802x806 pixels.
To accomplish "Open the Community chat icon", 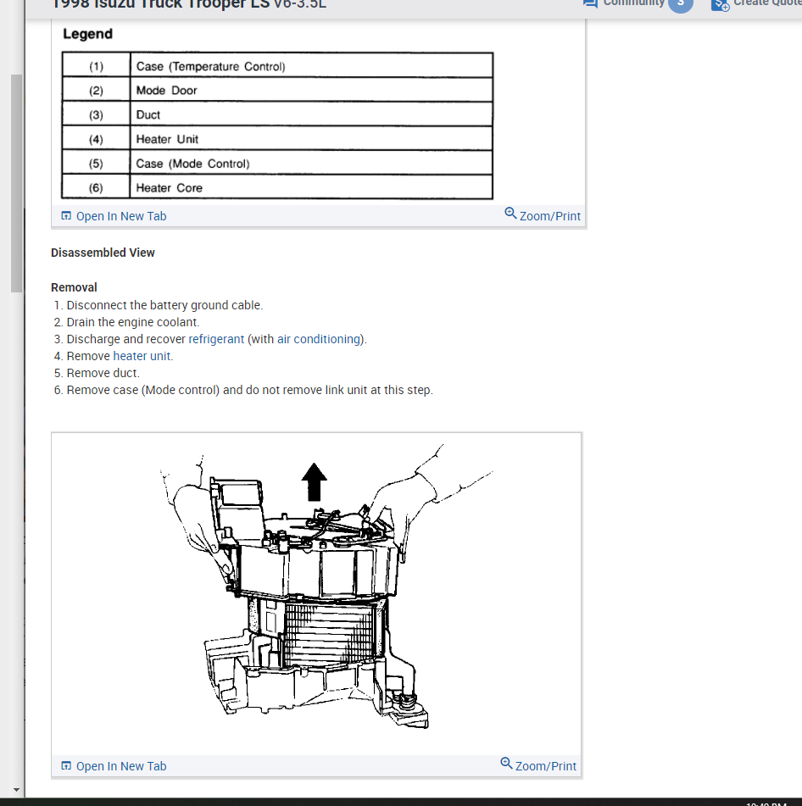I will [x=590, y=3].
